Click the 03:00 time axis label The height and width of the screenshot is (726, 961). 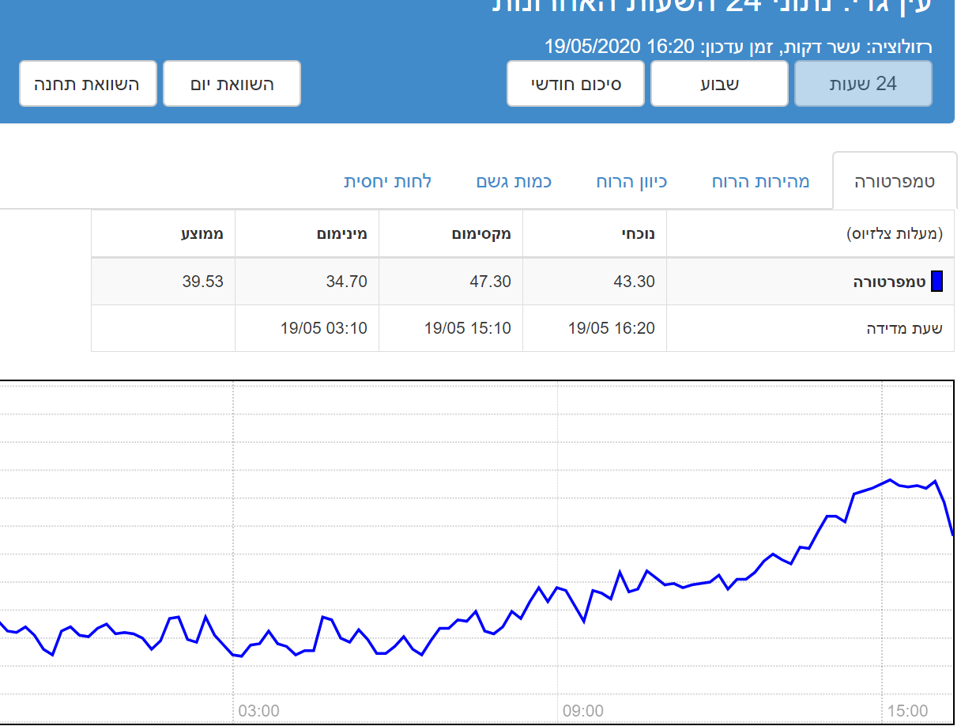[x=258, y=711]
